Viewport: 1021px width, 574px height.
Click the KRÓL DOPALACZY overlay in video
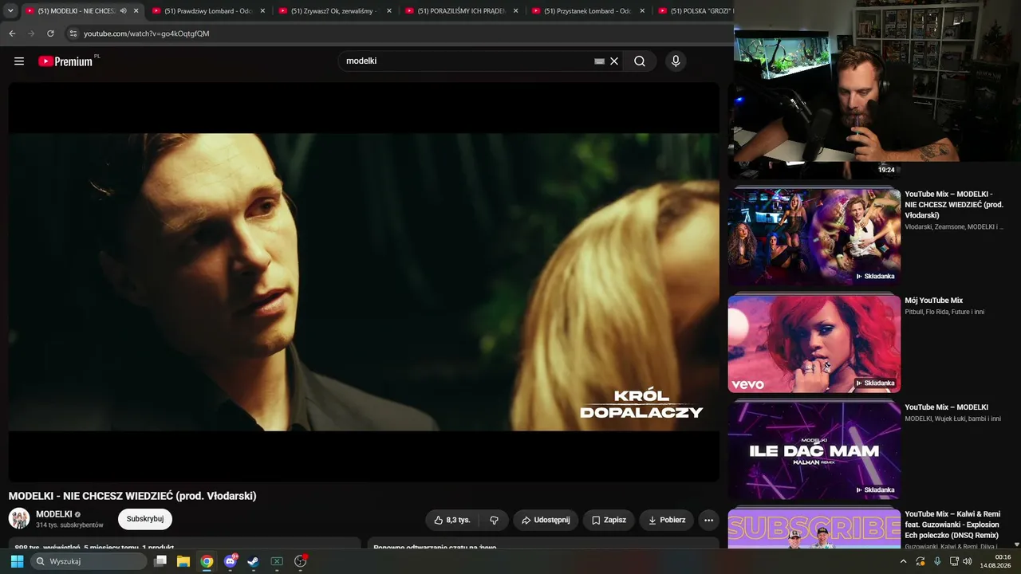(641, 404)
